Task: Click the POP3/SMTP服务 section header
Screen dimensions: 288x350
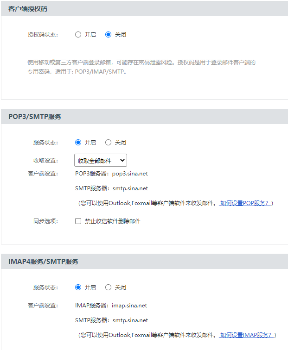Action: (x=35, y=117)
